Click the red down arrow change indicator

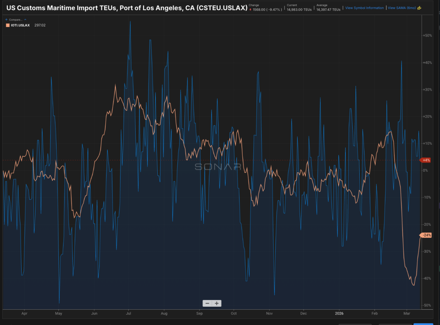coord(250,10)
